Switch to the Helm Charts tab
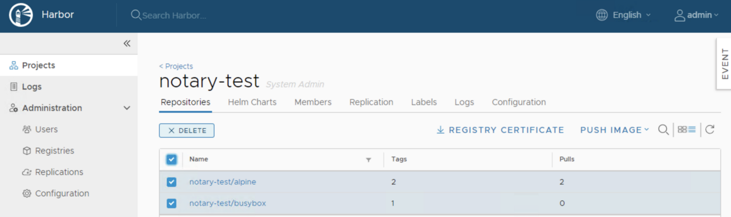The image size is (731, 217). tap(252, 102)
